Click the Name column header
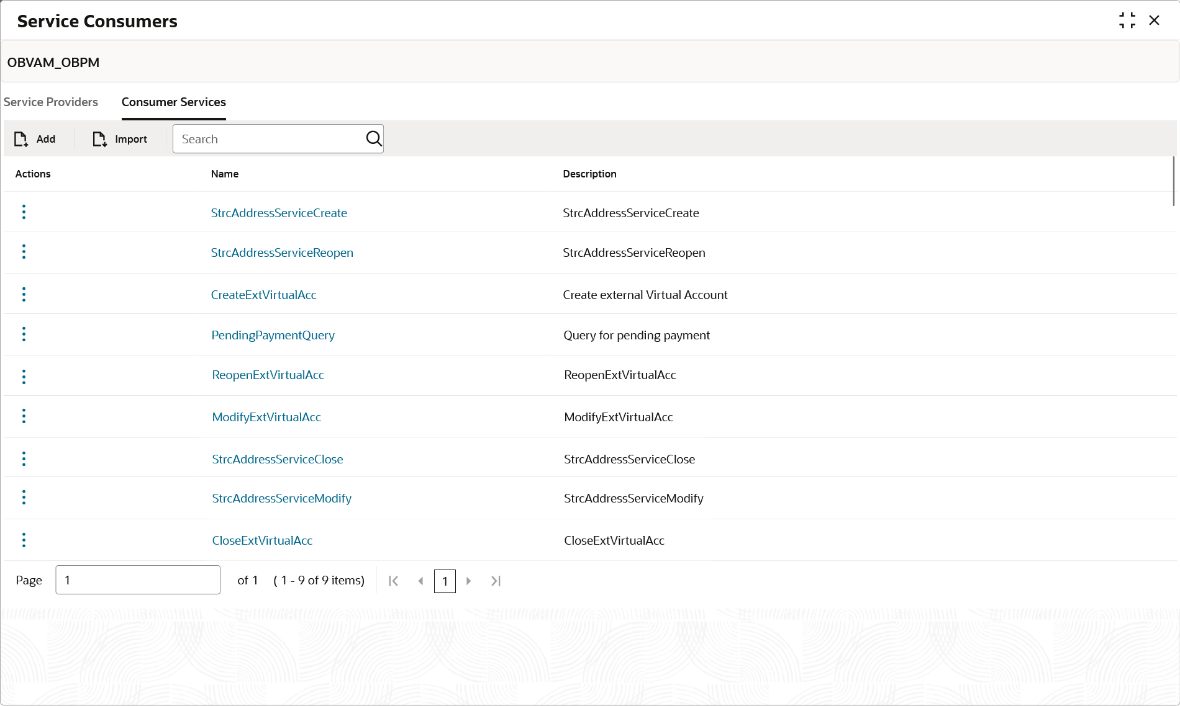Screen dimensions: 1180x706 (x=225, y=174)
